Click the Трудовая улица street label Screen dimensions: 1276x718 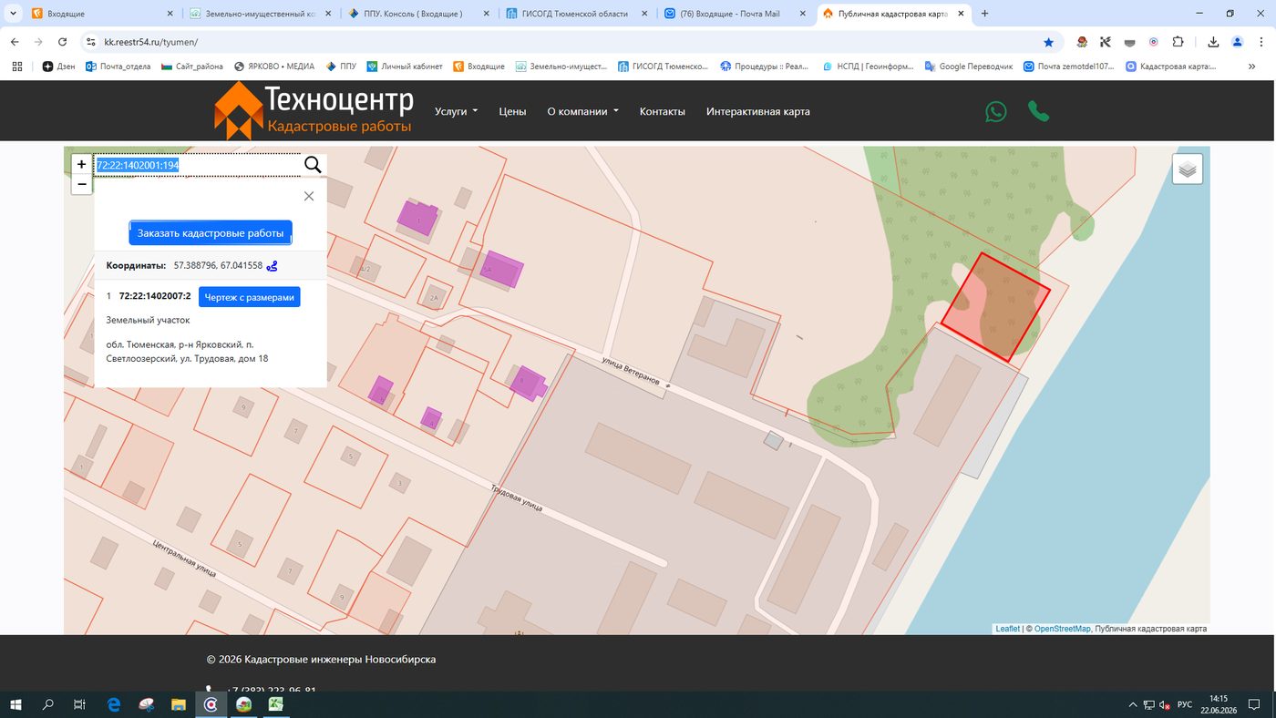[x=517, y=497]
